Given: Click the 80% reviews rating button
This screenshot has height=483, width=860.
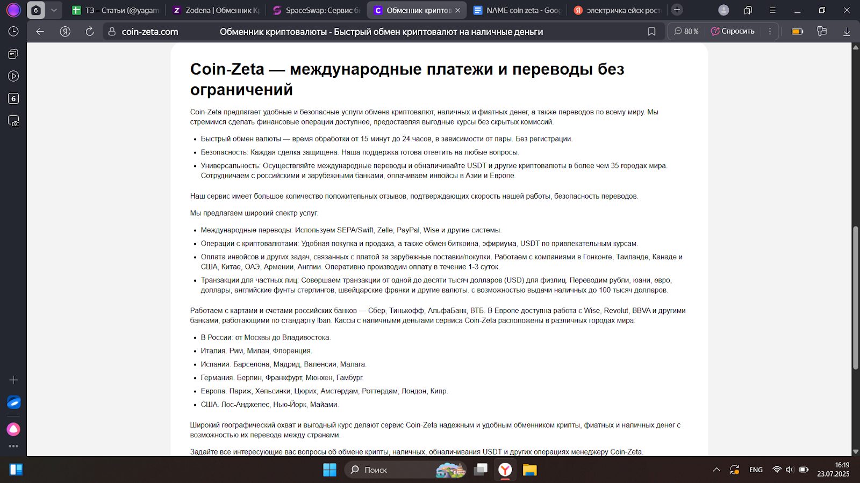Looking at the screenshot, I should tap(686, 32).
